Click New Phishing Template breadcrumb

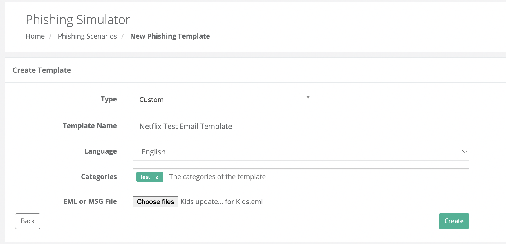pos(170,36)
